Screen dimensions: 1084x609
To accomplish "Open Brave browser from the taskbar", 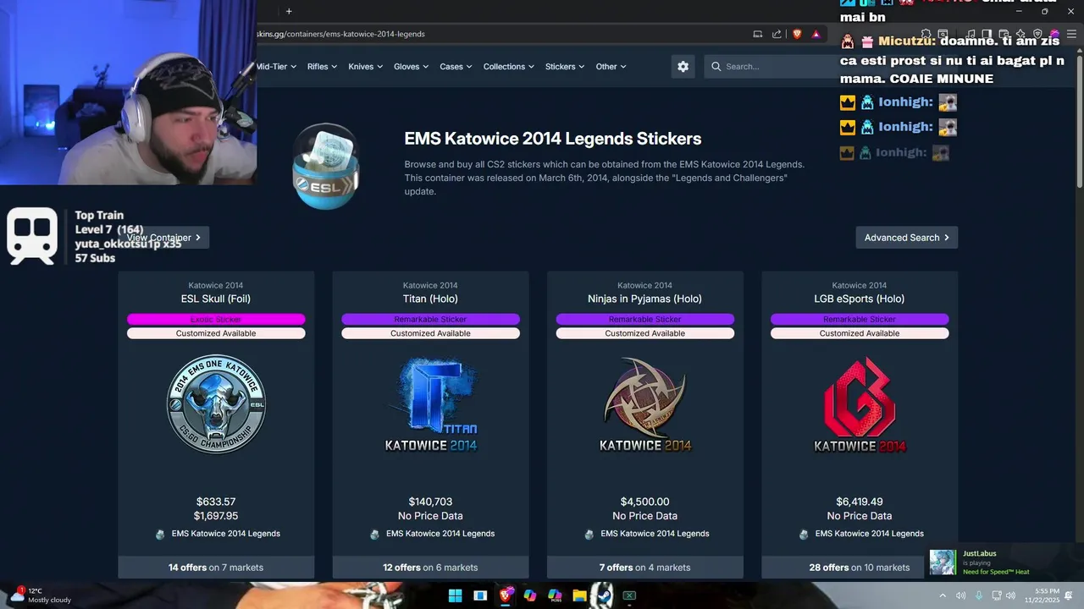I will tap(506, 595).
